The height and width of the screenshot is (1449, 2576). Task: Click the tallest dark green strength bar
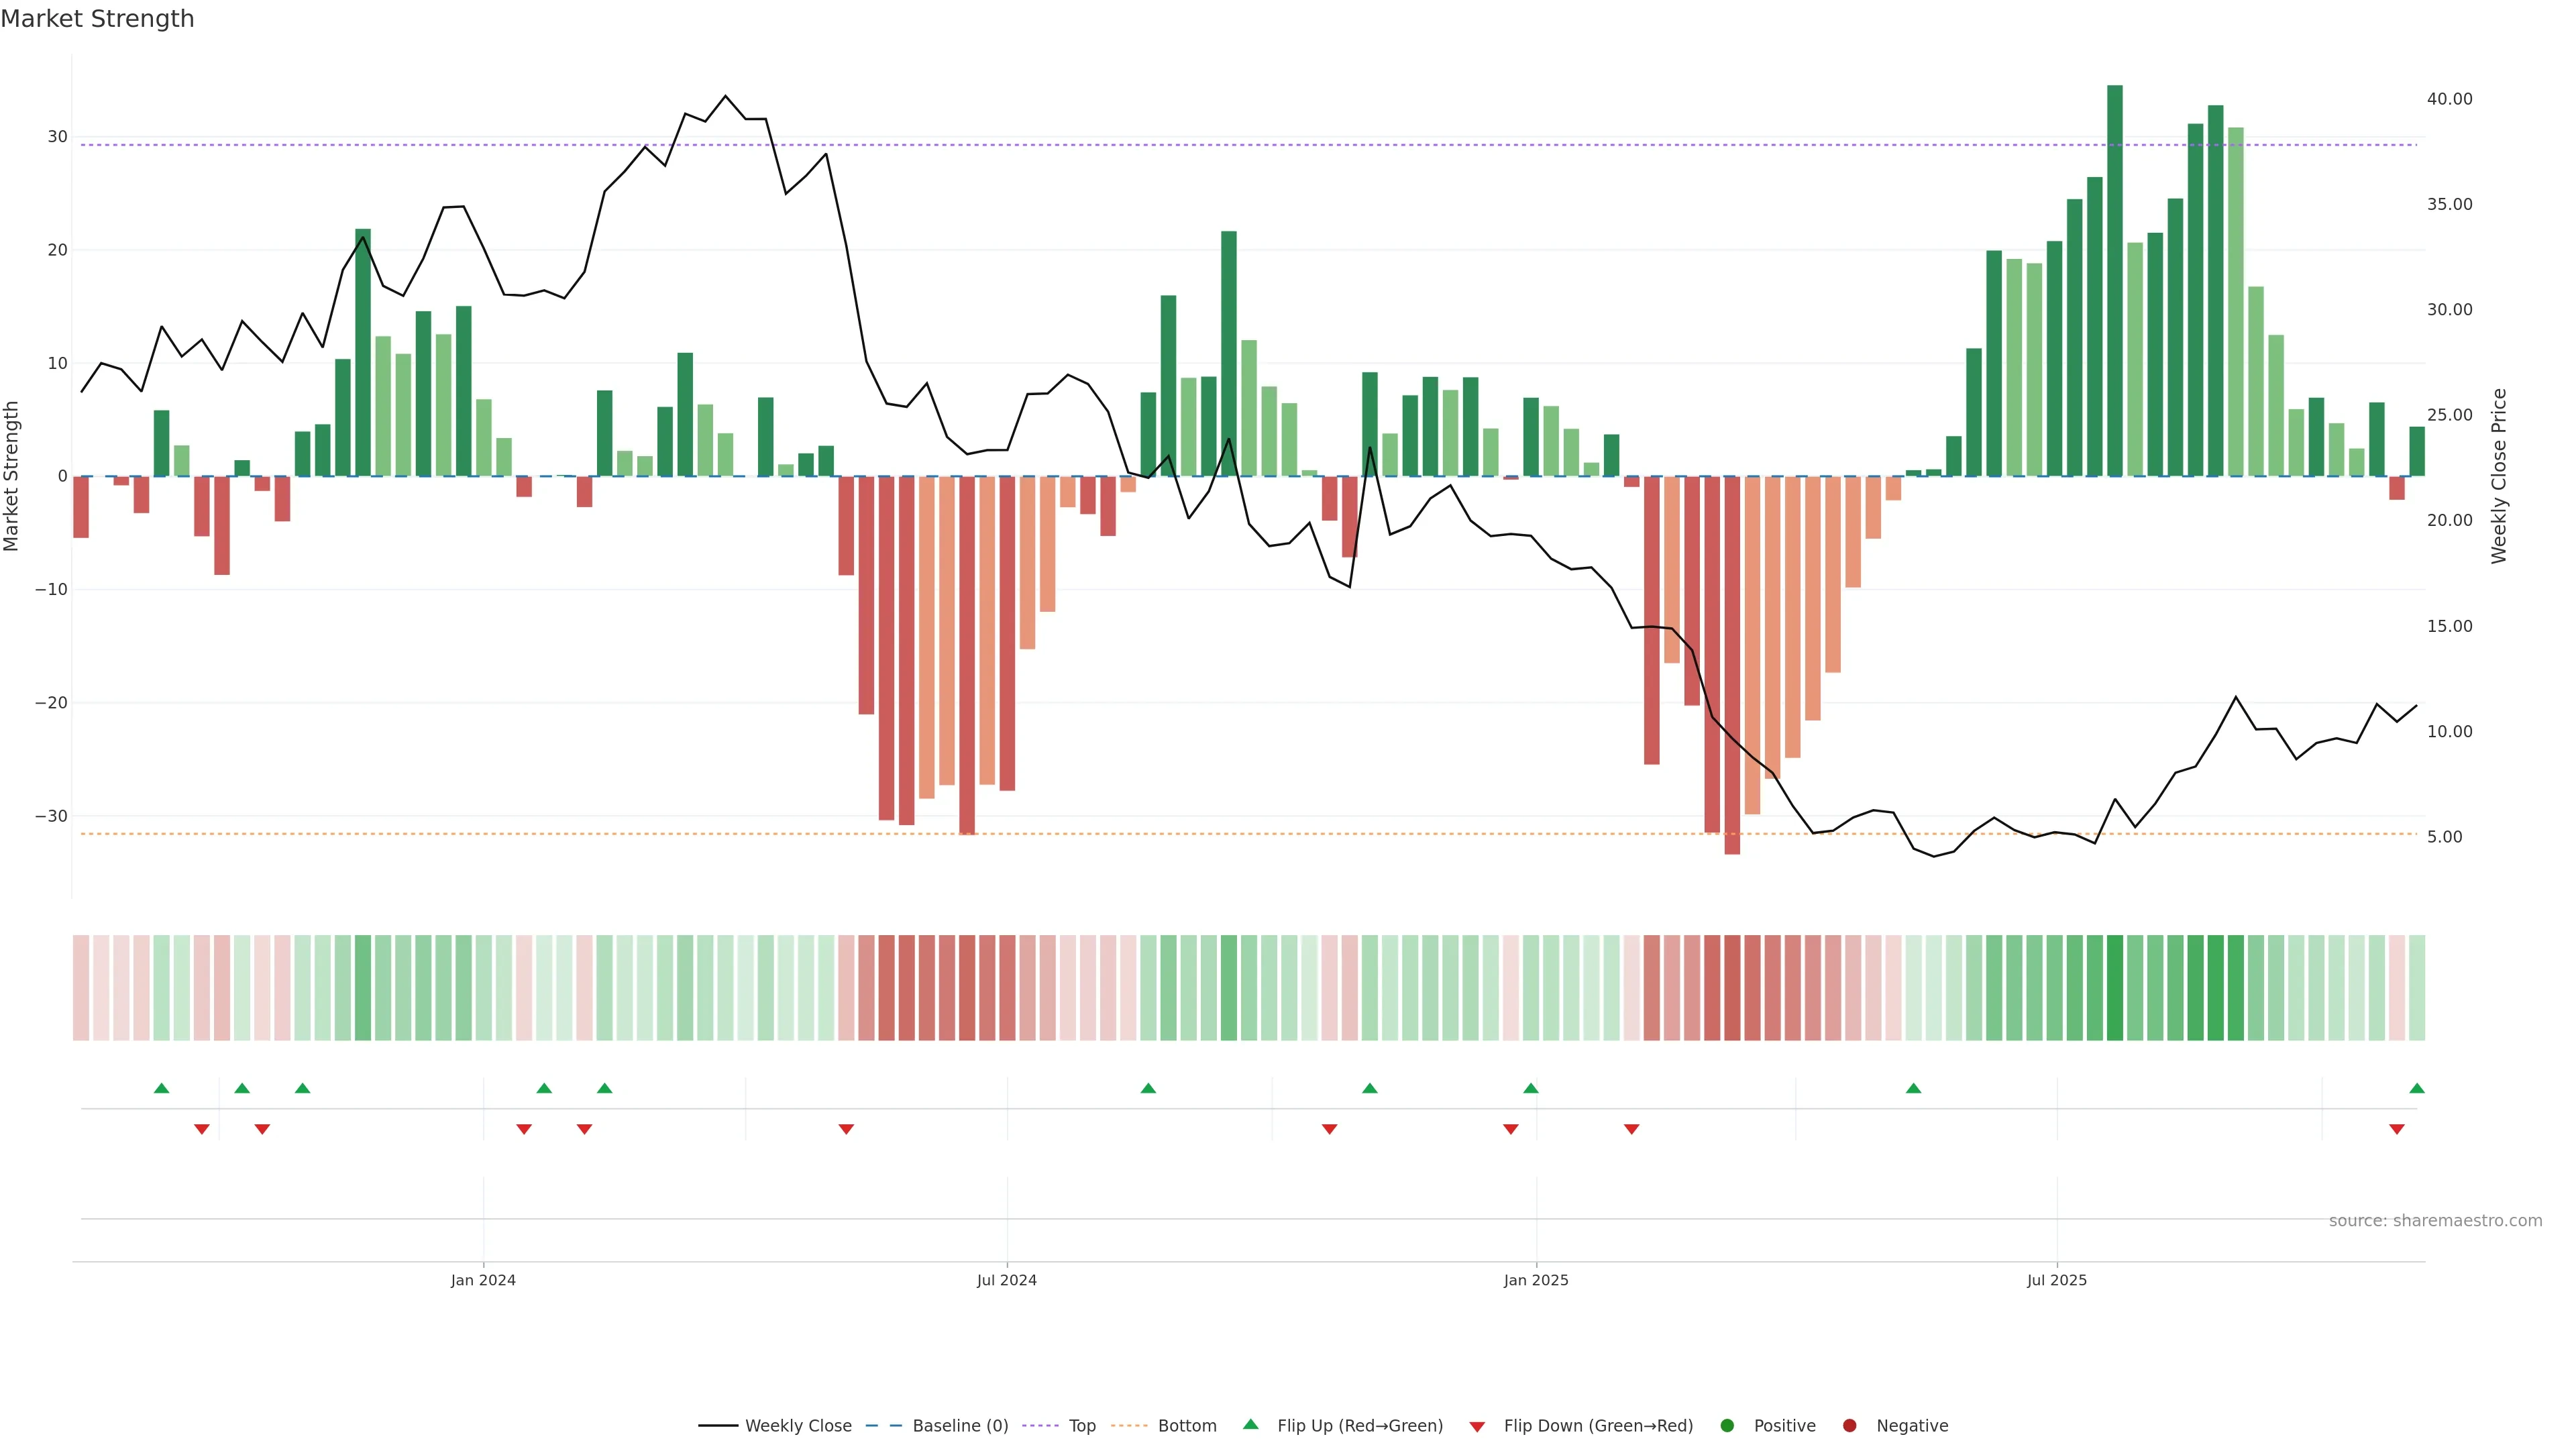coord(2115,280)
